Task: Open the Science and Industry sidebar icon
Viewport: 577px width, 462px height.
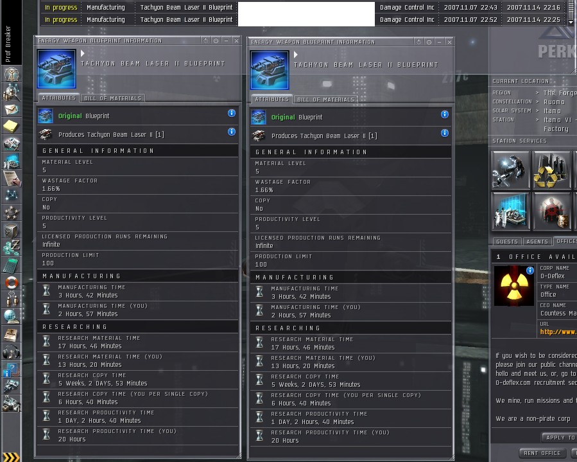Action: click(12, 161)
